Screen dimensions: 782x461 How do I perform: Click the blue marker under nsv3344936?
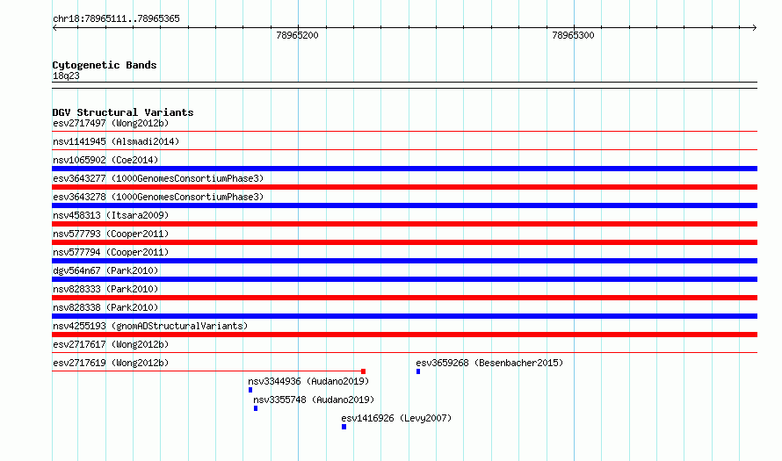[250, 390]
